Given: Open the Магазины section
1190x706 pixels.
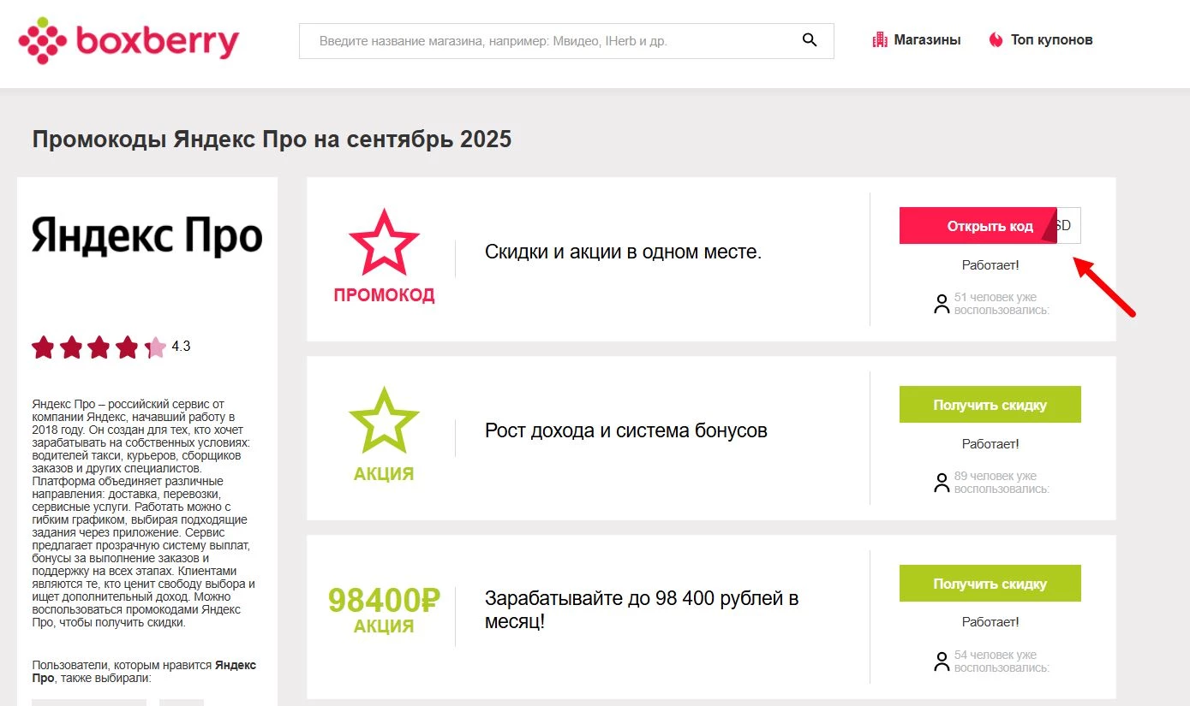Looking at the screenshot, I should [x=928, y=39].
